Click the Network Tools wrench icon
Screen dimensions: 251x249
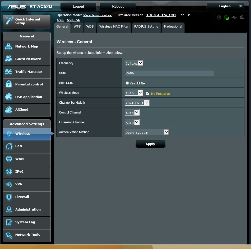(9, 235)
